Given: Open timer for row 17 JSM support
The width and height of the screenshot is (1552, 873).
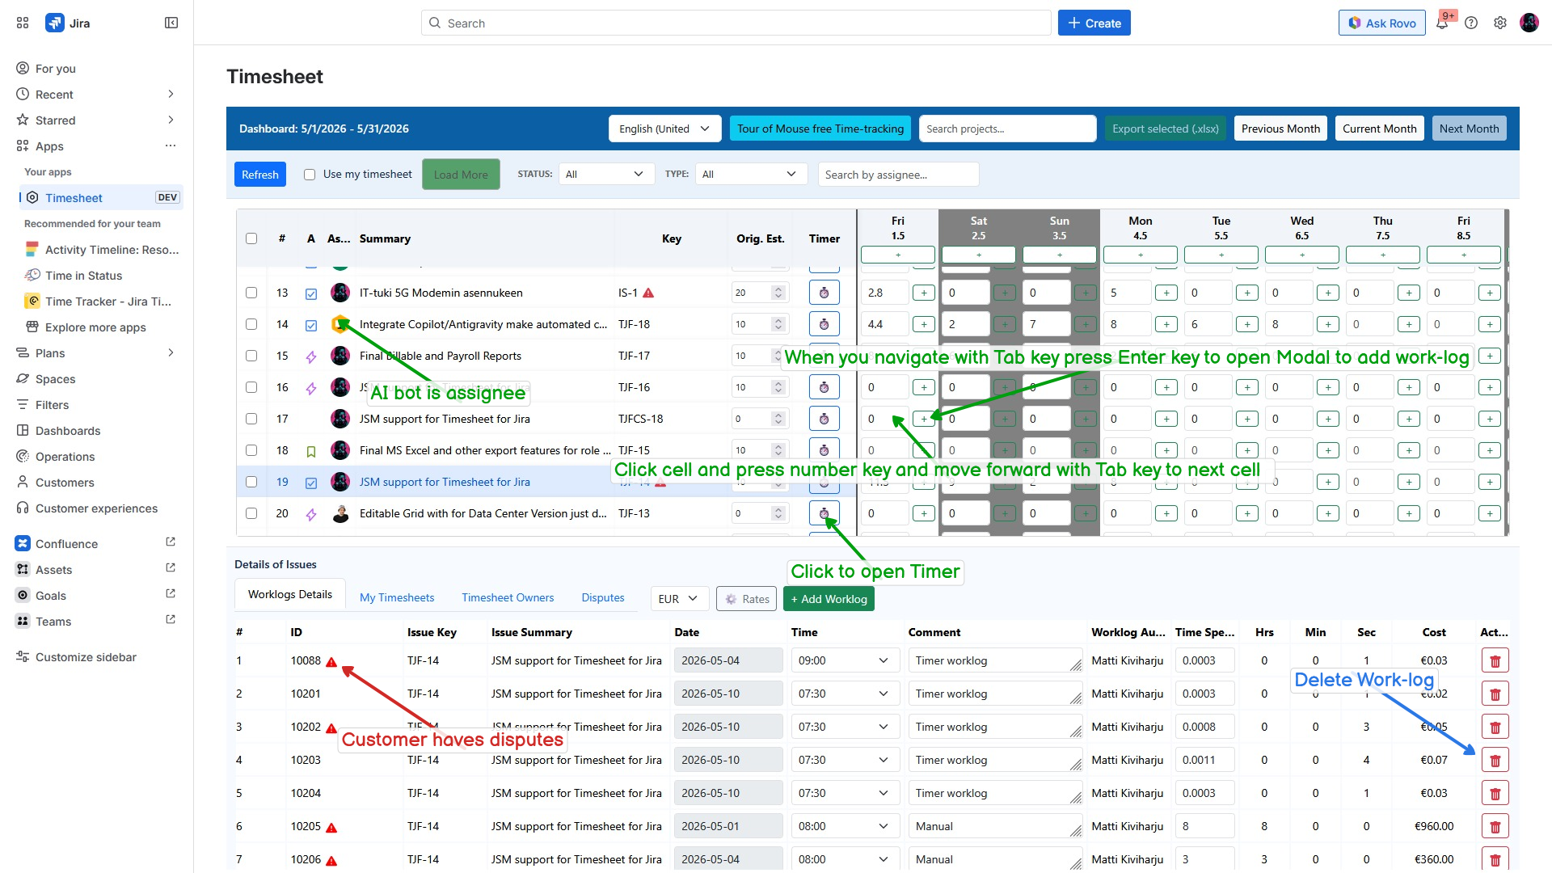Looking at the screenshot, I should (824, 419).
